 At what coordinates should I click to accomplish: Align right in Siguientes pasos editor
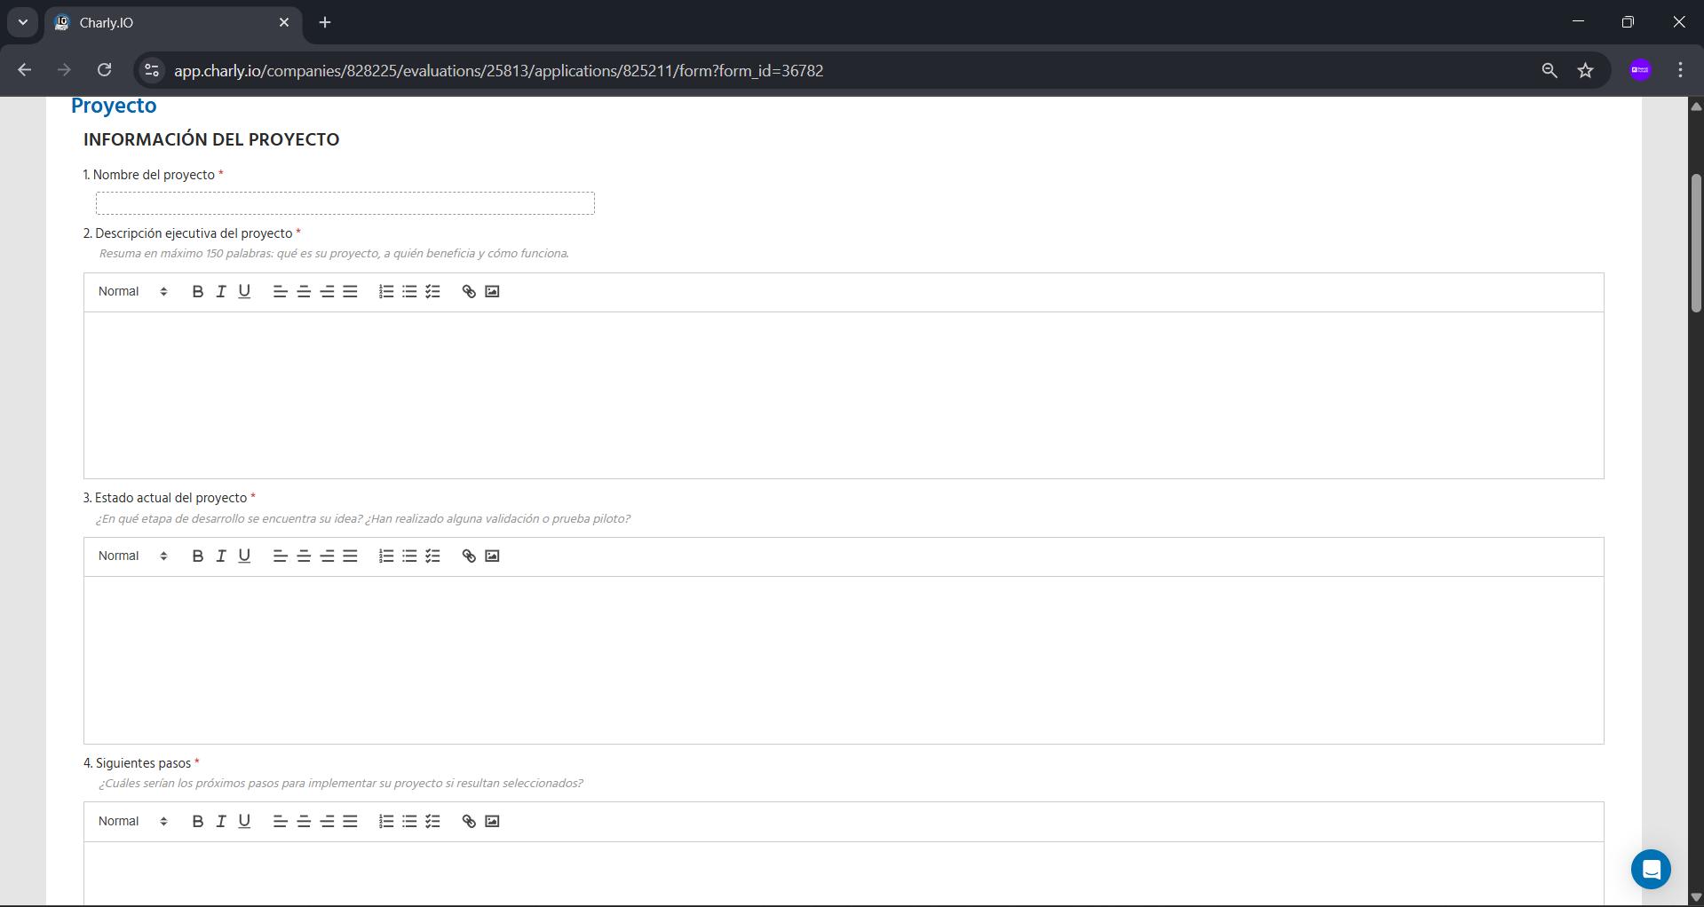[327, 821]
